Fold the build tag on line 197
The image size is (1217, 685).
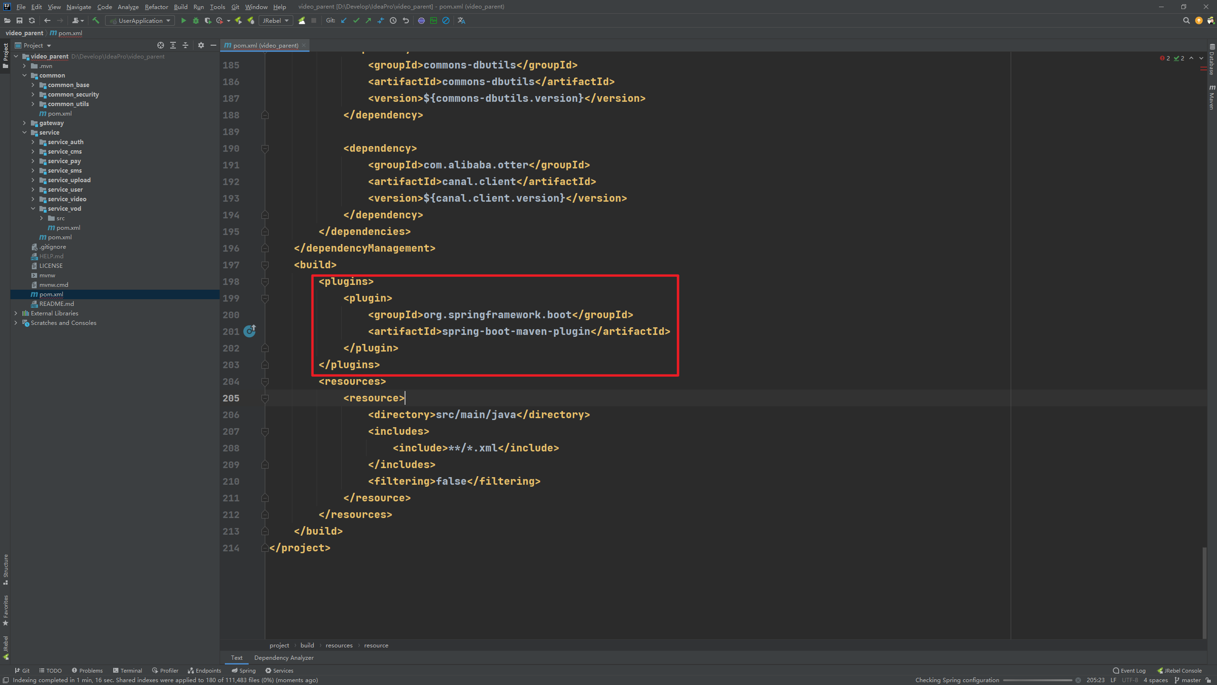(x=265, y=265)
